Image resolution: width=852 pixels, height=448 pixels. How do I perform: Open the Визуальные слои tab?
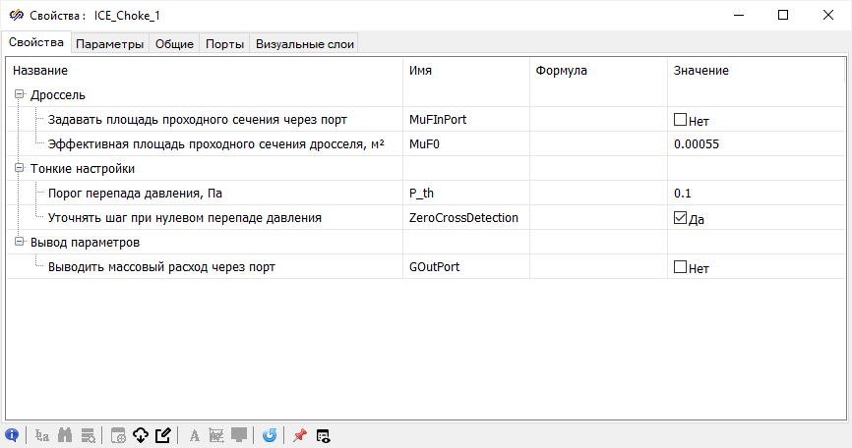tap(304, 43)
